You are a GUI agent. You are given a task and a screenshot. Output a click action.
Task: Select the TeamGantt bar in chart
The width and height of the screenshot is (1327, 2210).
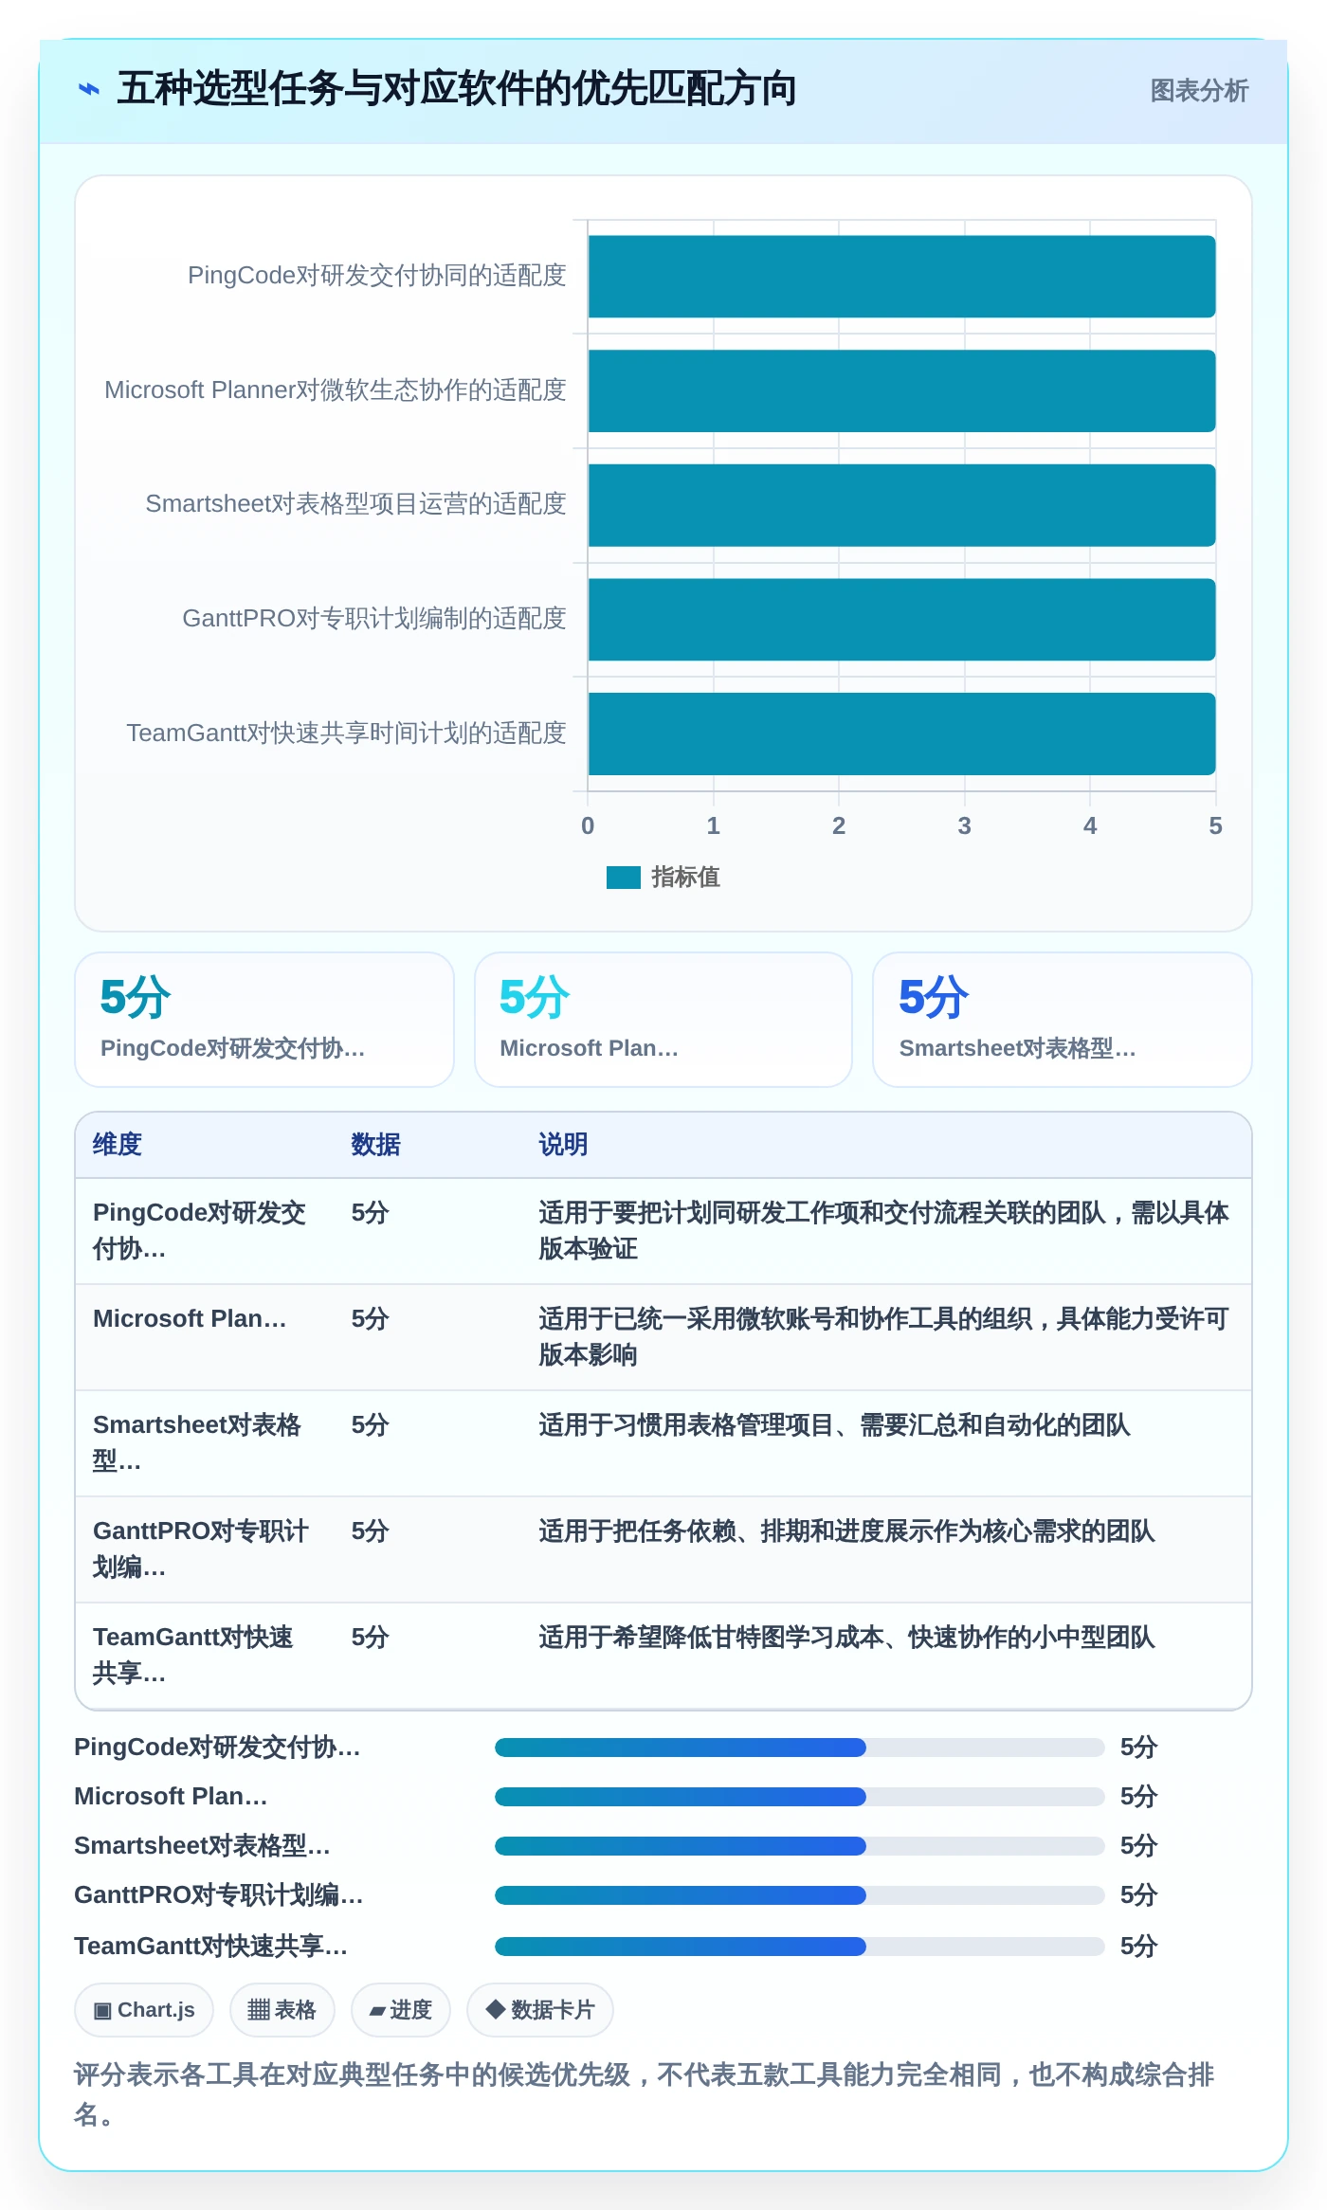pyautogui.click(x=901, y=734)
